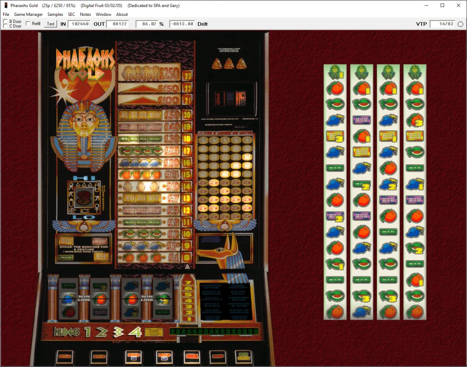This screenshot has height=367, width=467.
Task: Click prize ladder number 17 lamp
Action: click(187, 151)
